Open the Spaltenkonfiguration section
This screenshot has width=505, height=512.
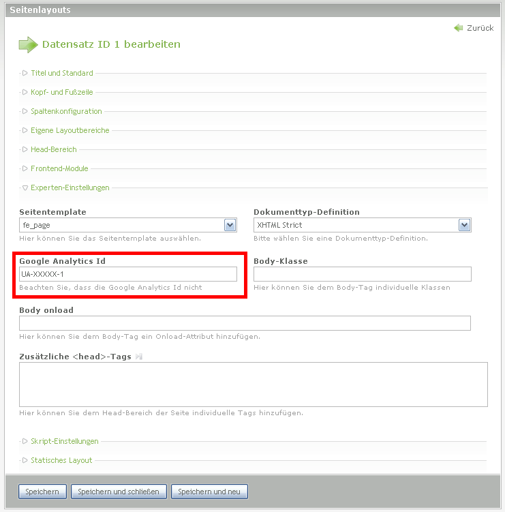point(65,111)
